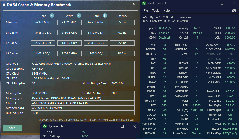Click the L1 Cache Read value 5485.3 GB/s
Viewport: 239px width, 139px height.
pos(43,33)
